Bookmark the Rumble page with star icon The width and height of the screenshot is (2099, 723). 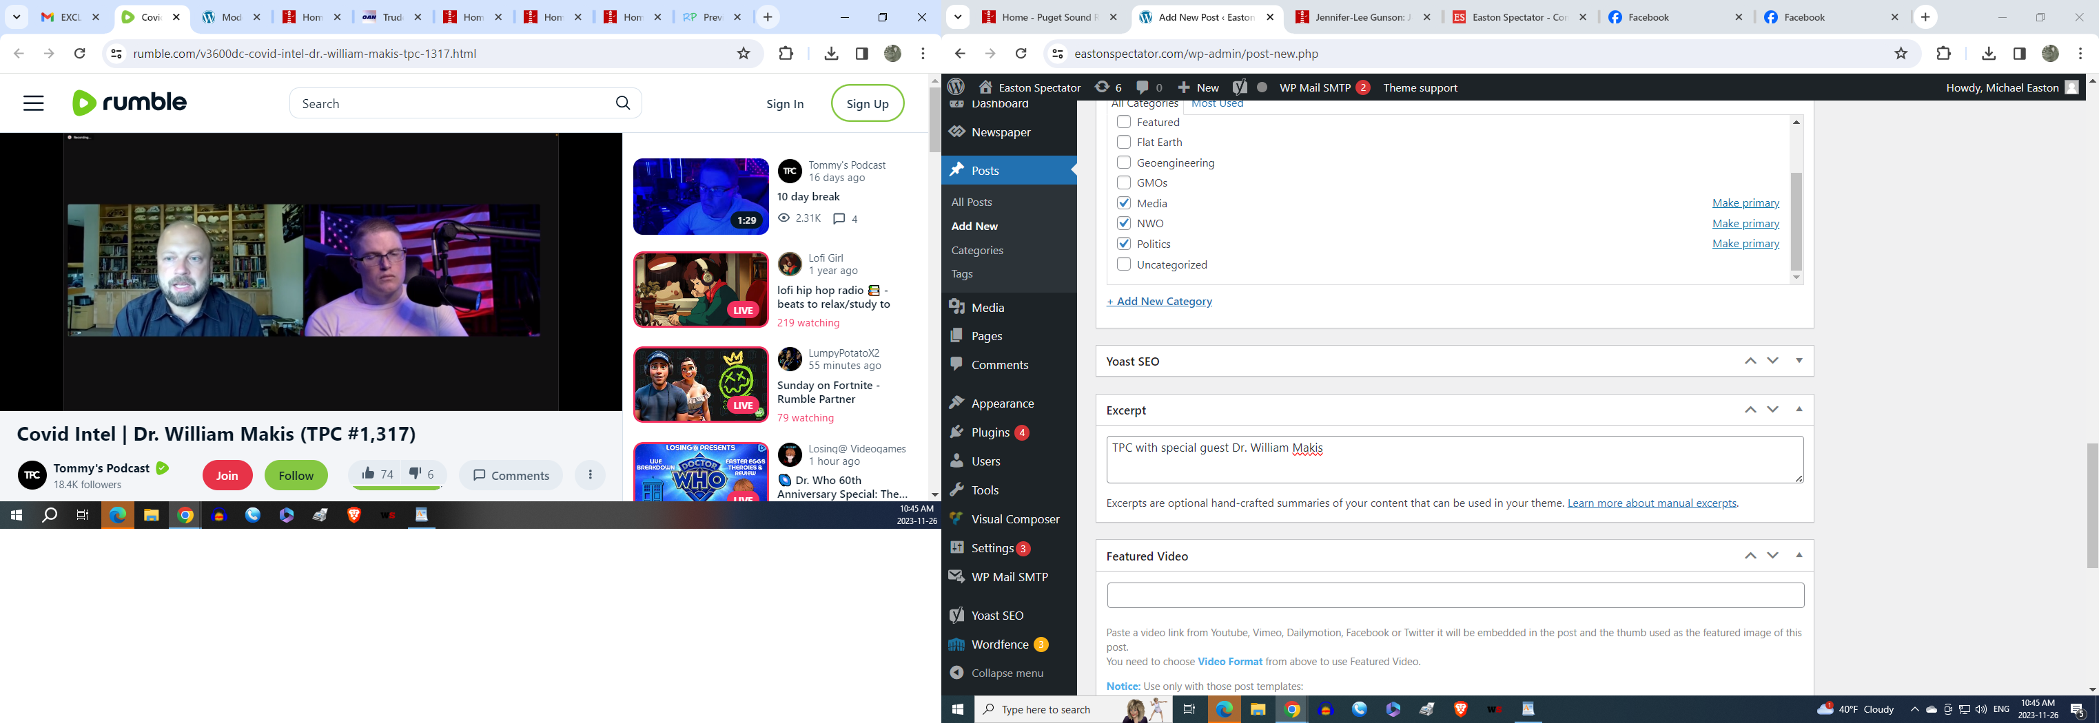pyautogui.click(x=743, y=54)
